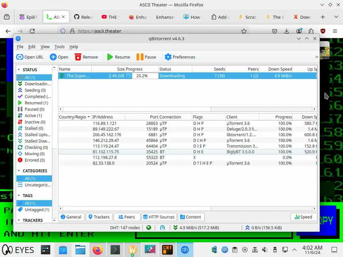
Task: Pause the selected torrent
Action: coord(146,57)
